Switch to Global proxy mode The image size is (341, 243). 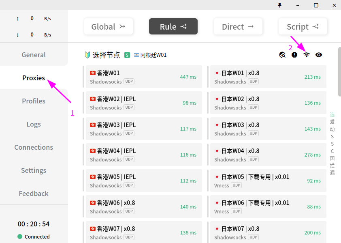[x=108, y=27]
